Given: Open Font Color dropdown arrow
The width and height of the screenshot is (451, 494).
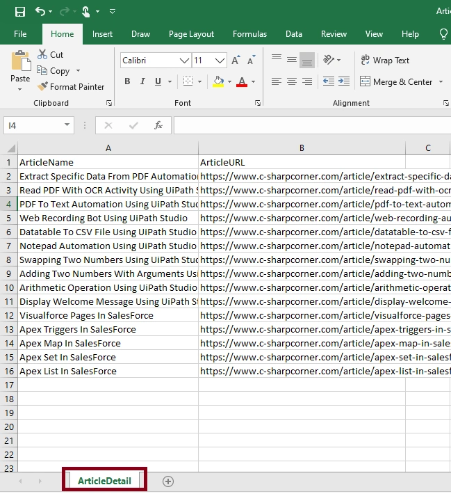Looking at the screenshot, I should click(x=253, y=81).
